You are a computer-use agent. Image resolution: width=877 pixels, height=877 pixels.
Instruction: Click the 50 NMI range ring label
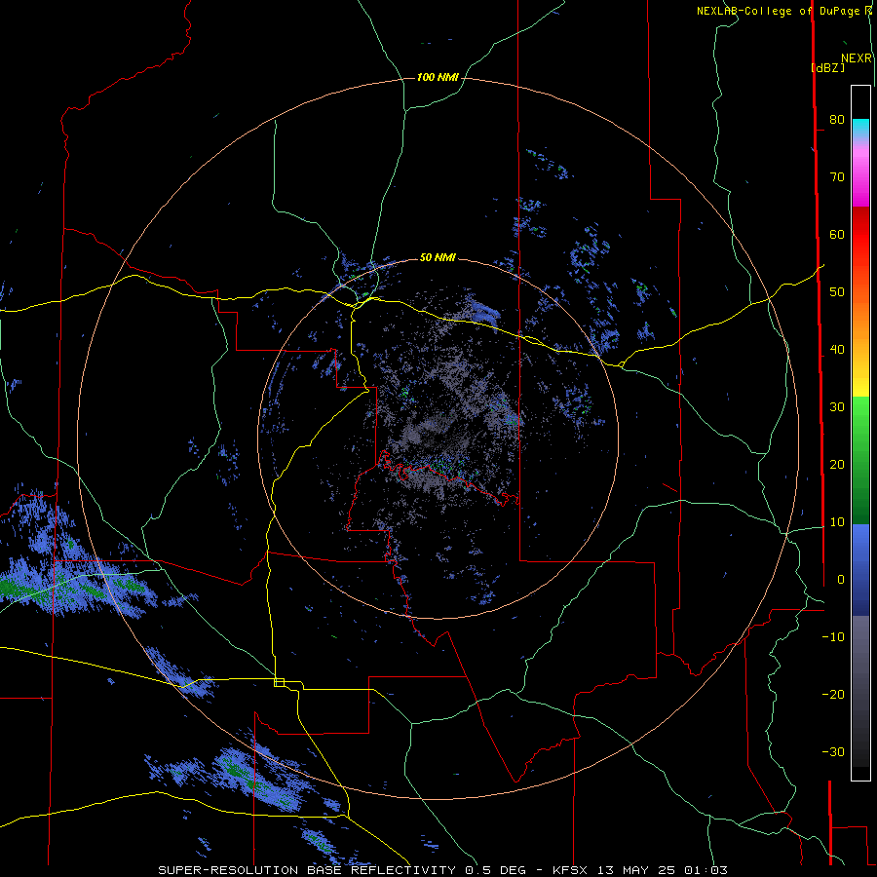coord(438,257)
